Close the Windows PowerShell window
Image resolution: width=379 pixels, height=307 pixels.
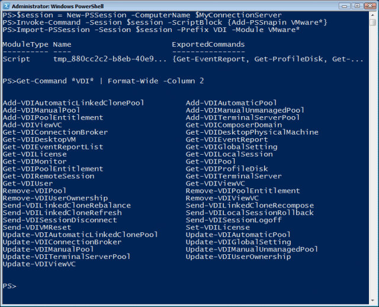(x=370, y=6)
